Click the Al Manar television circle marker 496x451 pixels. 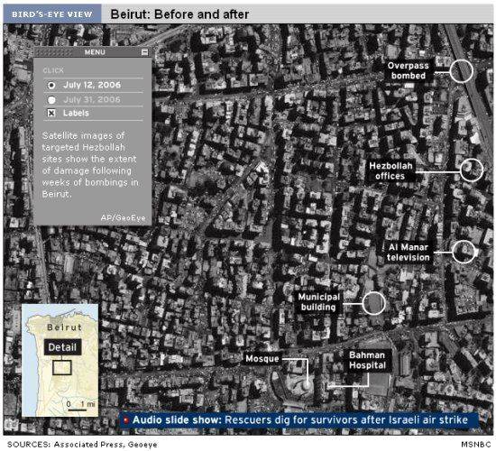coord(464,252)
